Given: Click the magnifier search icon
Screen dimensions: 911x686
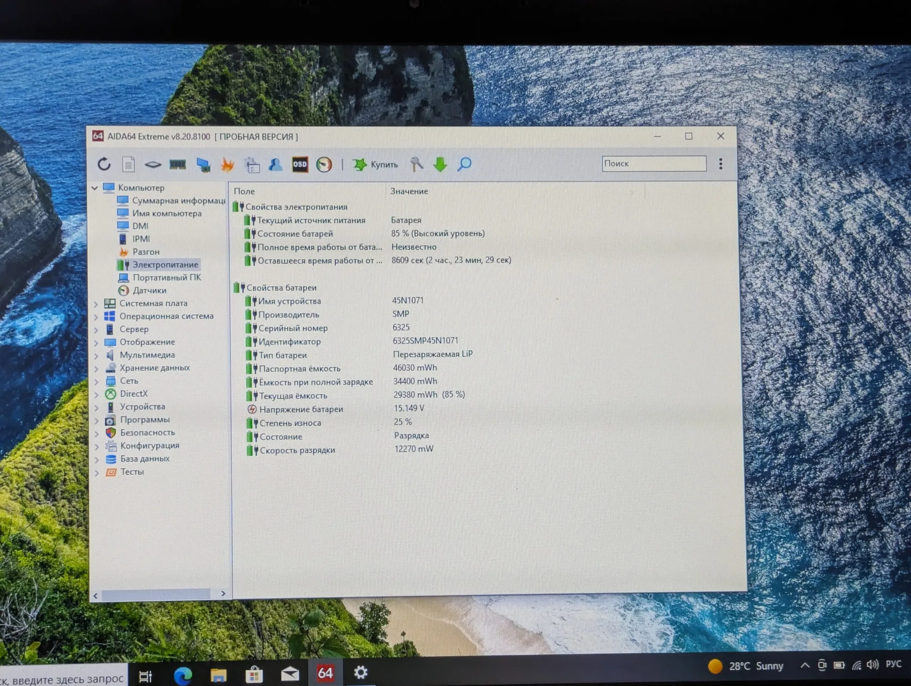Looking at the screenshot, I should (464, 164).
